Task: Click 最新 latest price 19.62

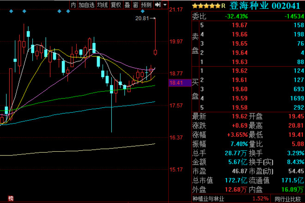Action: [240, 117]
